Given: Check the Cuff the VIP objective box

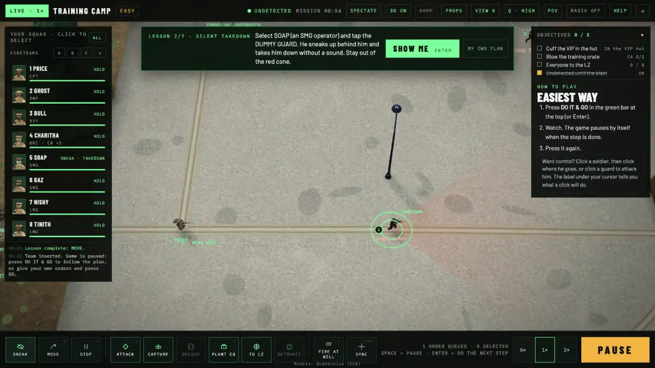Looking at the screenshot, I should point(539,49).
